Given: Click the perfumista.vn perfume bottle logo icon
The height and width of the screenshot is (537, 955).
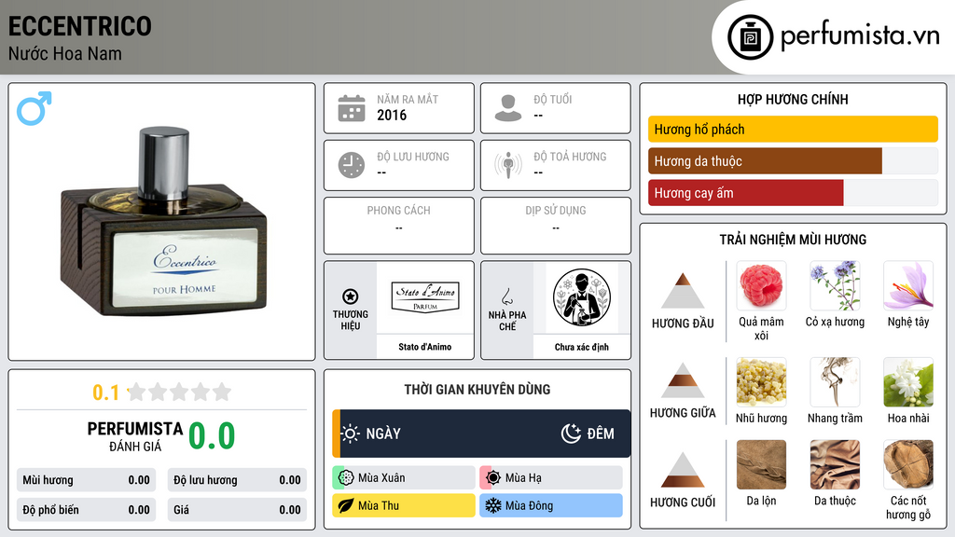Looking at the screenshot, I should (x=751, y=37).
